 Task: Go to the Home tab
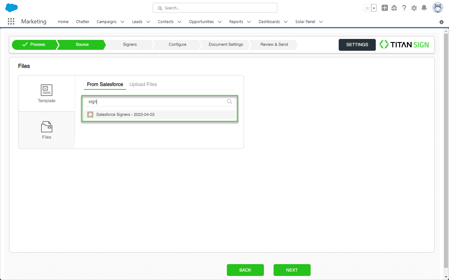coord(63,21)
